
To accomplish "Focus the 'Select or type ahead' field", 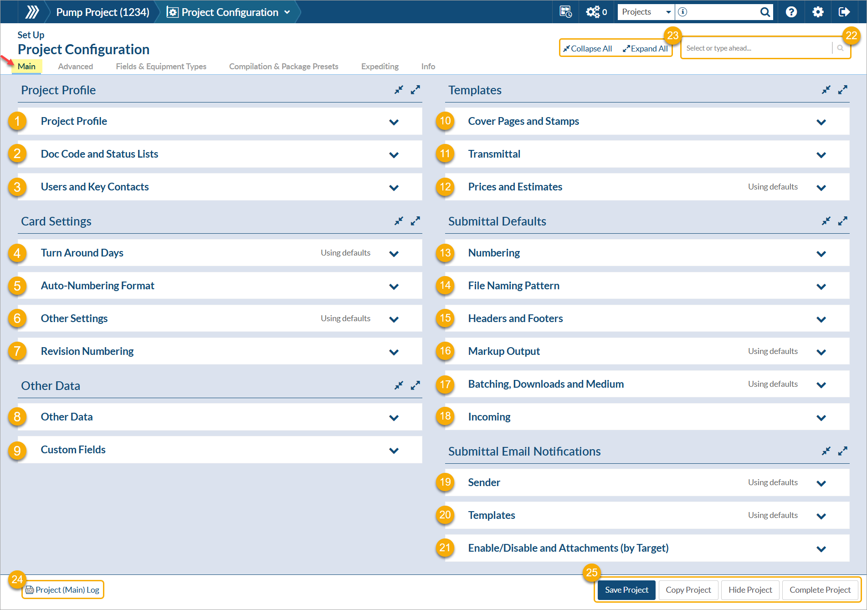I will (757, 48).
